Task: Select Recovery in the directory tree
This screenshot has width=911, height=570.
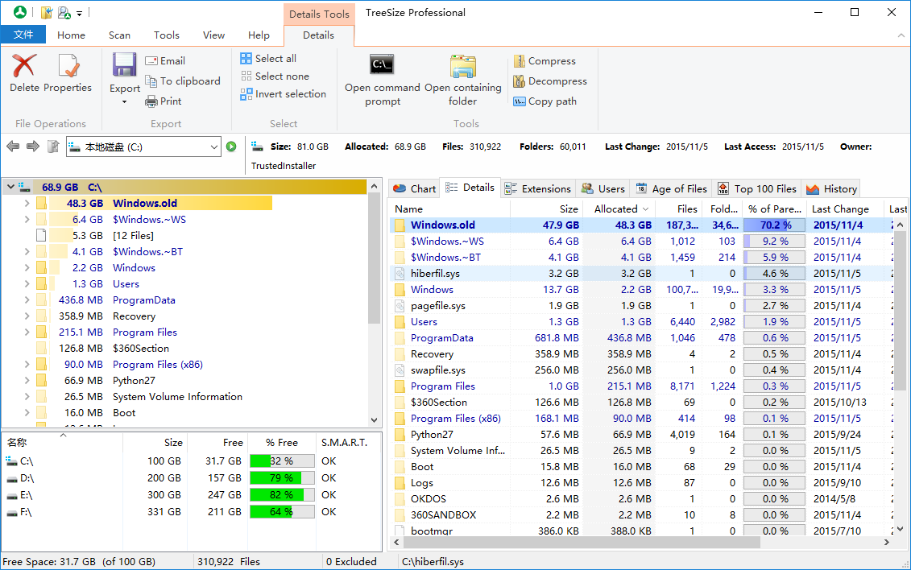Action: [134, 316]
